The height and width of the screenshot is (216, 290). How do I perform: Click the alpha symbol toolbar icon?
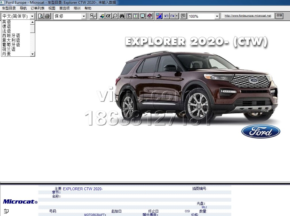coord(108,16)
